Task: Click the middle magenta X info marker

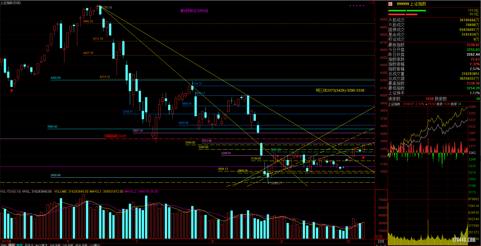Action: click(357, 6)
